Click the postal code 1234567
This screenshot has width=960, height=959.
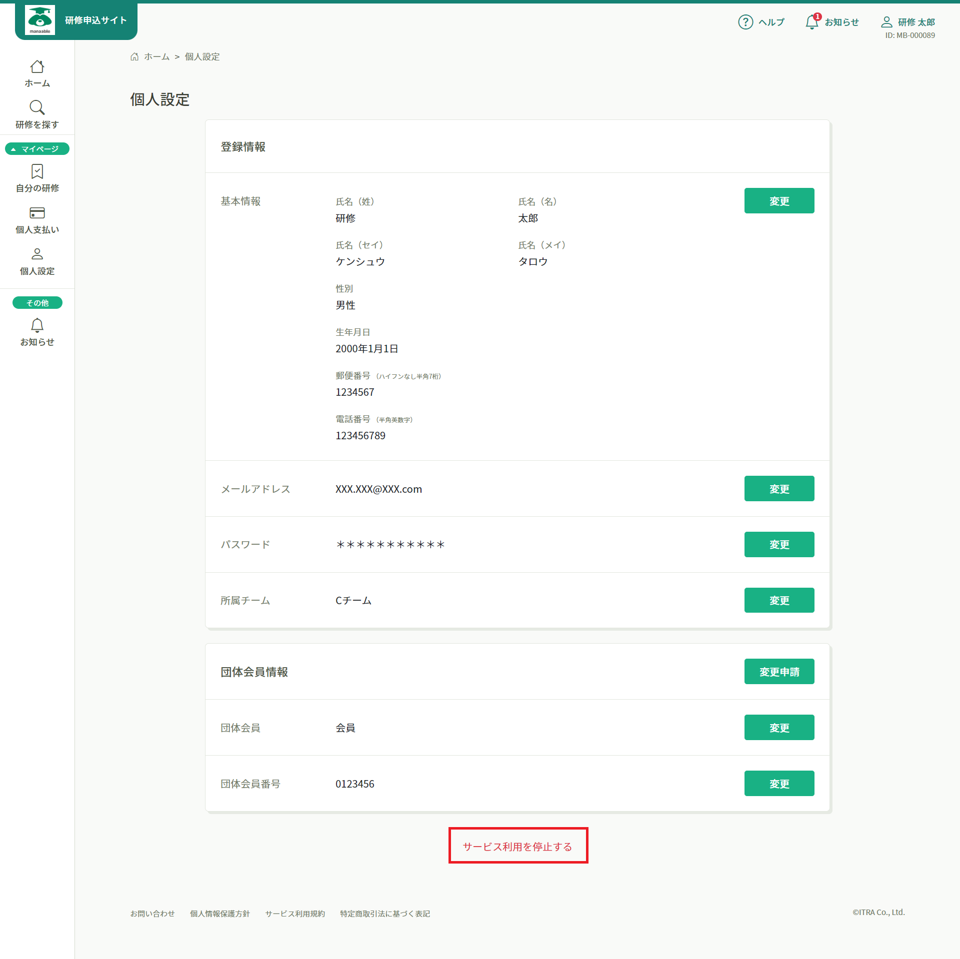point(355,392)
